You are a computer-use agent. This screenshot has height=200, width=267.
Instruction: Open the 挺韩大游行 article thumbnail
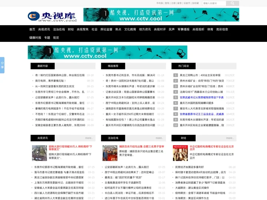point(40,153)
